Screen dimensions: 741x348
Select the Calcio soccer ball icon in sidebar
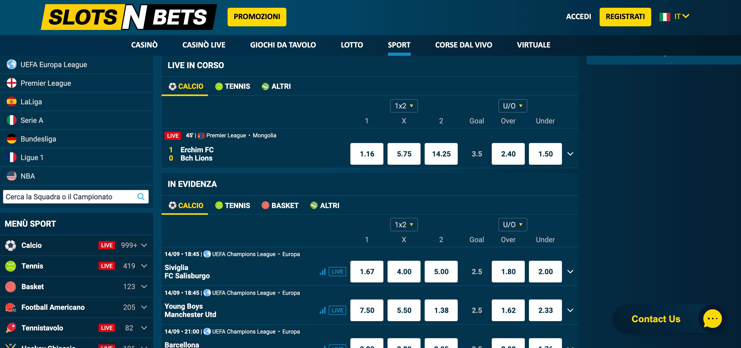point(11,245)
